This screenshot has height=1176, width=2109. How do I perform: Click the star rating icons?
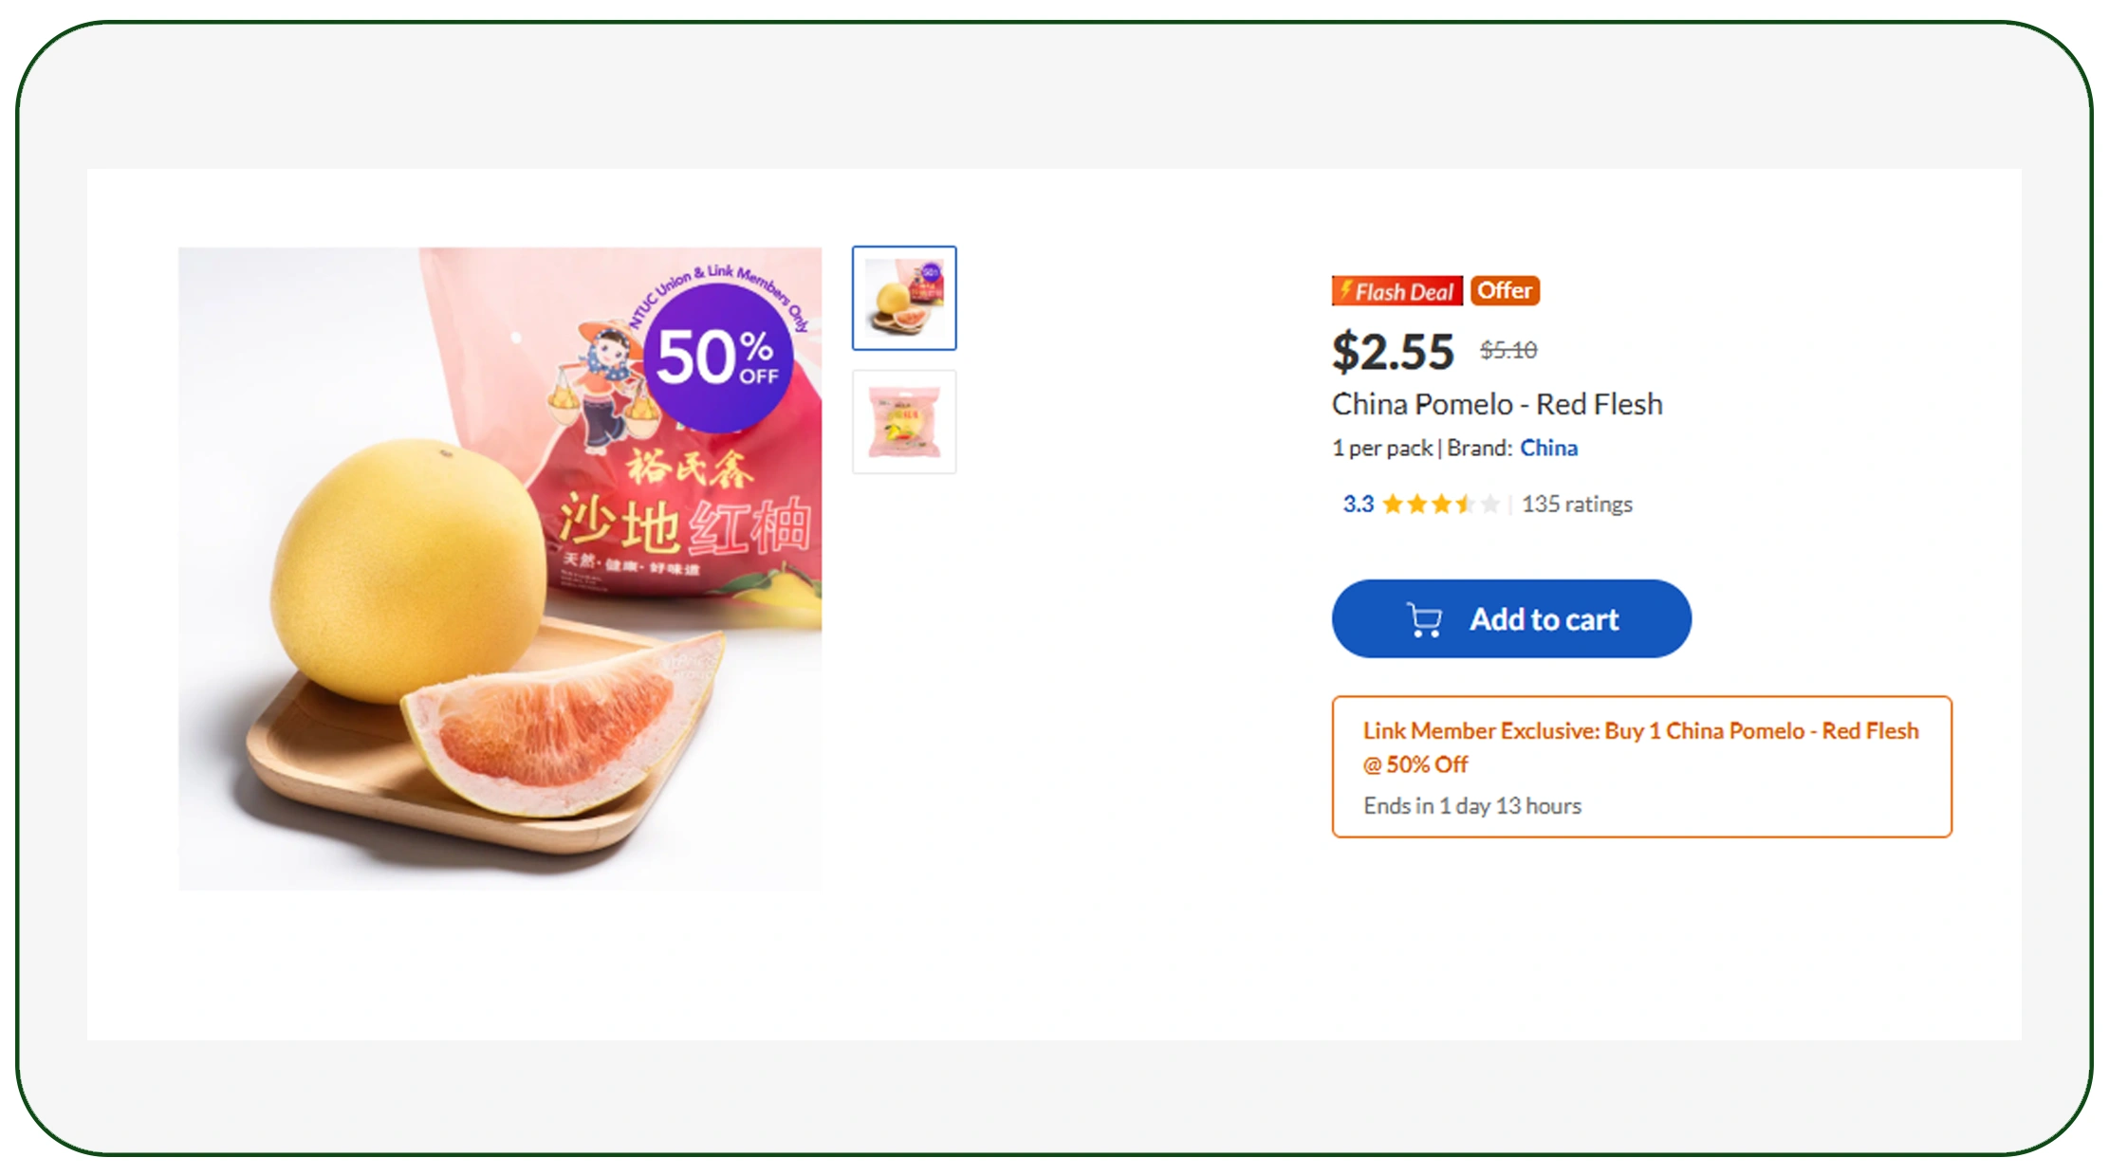click(x=1440, y=505)
